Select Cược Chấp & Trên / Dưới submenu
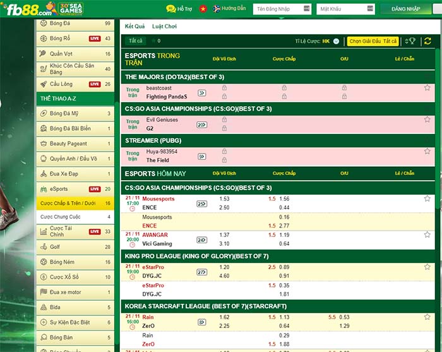 click(75, 203)
